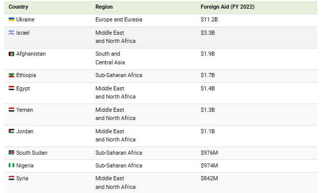Click Europe and Eurasia region cell
This screenshot has width=327, height=193.
119,19
